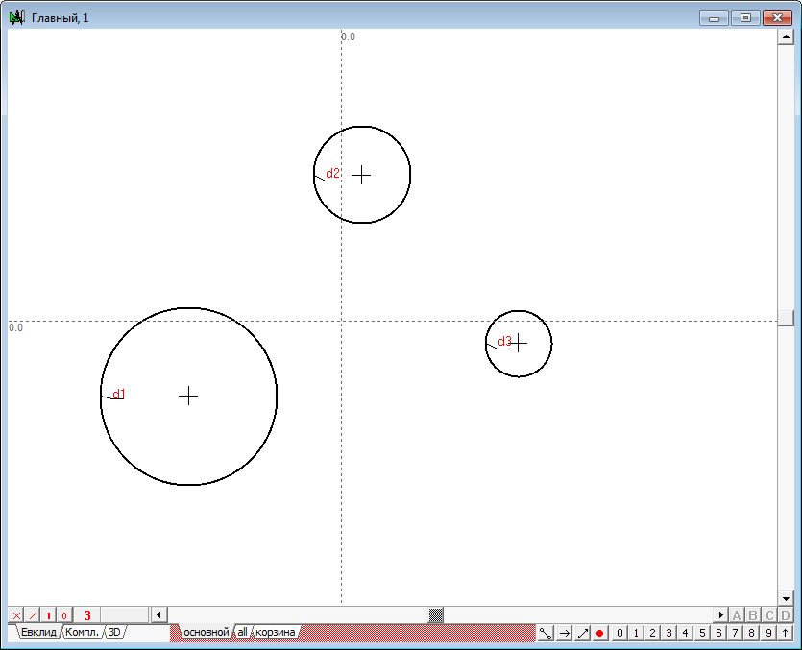Minimize the Главный window
The height and width of the screenshot is (650, 802).
coord(714,18)
